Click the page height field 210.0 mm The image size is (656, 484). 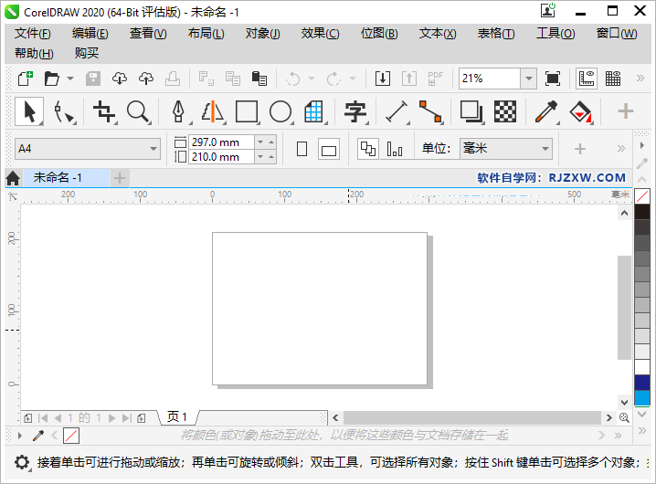221,157
